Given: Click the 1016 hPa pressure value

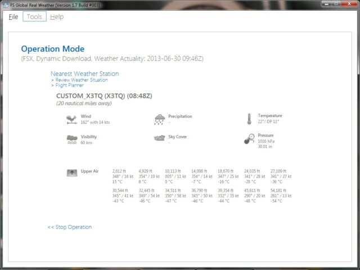Looking at the screenshot, I should click(266, 143).
